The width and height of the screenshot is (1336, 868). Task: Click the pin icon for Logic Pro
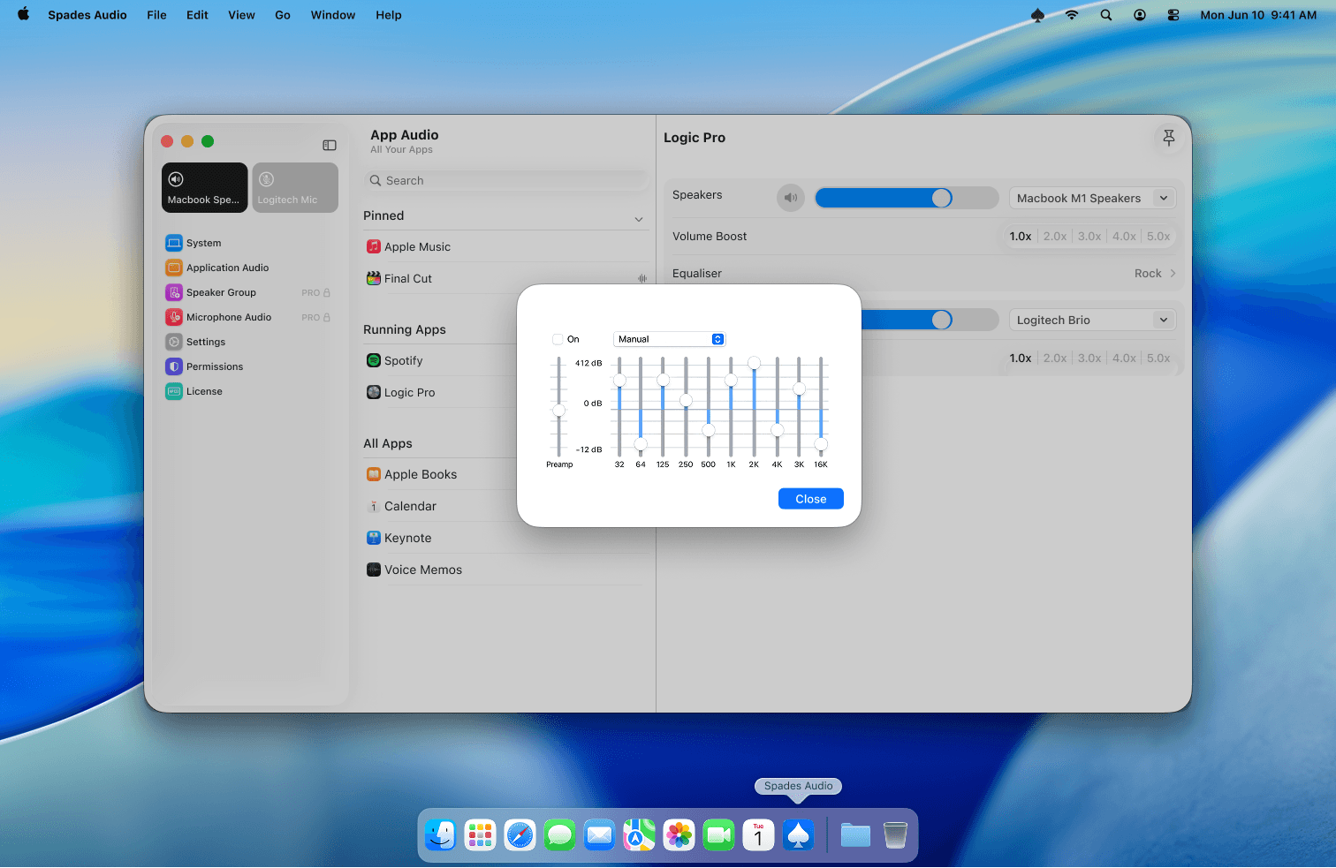point(1168,138)
